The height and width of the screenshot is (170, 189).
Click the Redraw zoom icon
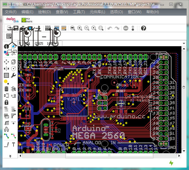(94, 28)
